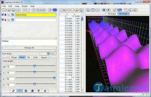
Task: Switch to the 2D Graph tab
Action: (x=112, y=14)
